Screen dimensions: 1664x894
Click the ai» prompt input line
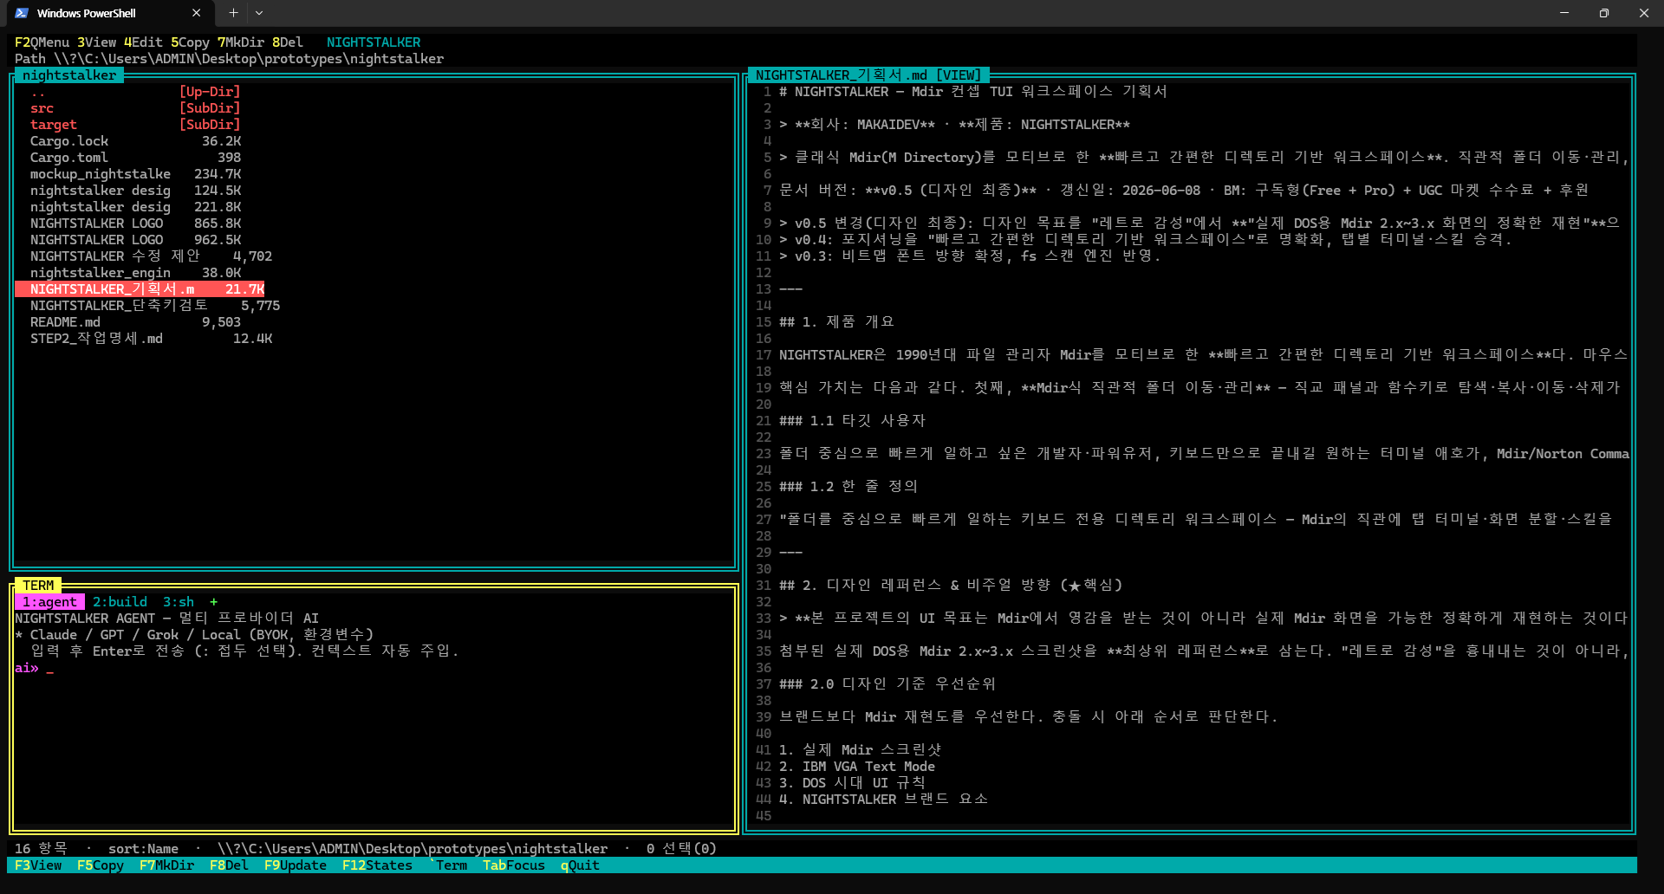[35, 668]
